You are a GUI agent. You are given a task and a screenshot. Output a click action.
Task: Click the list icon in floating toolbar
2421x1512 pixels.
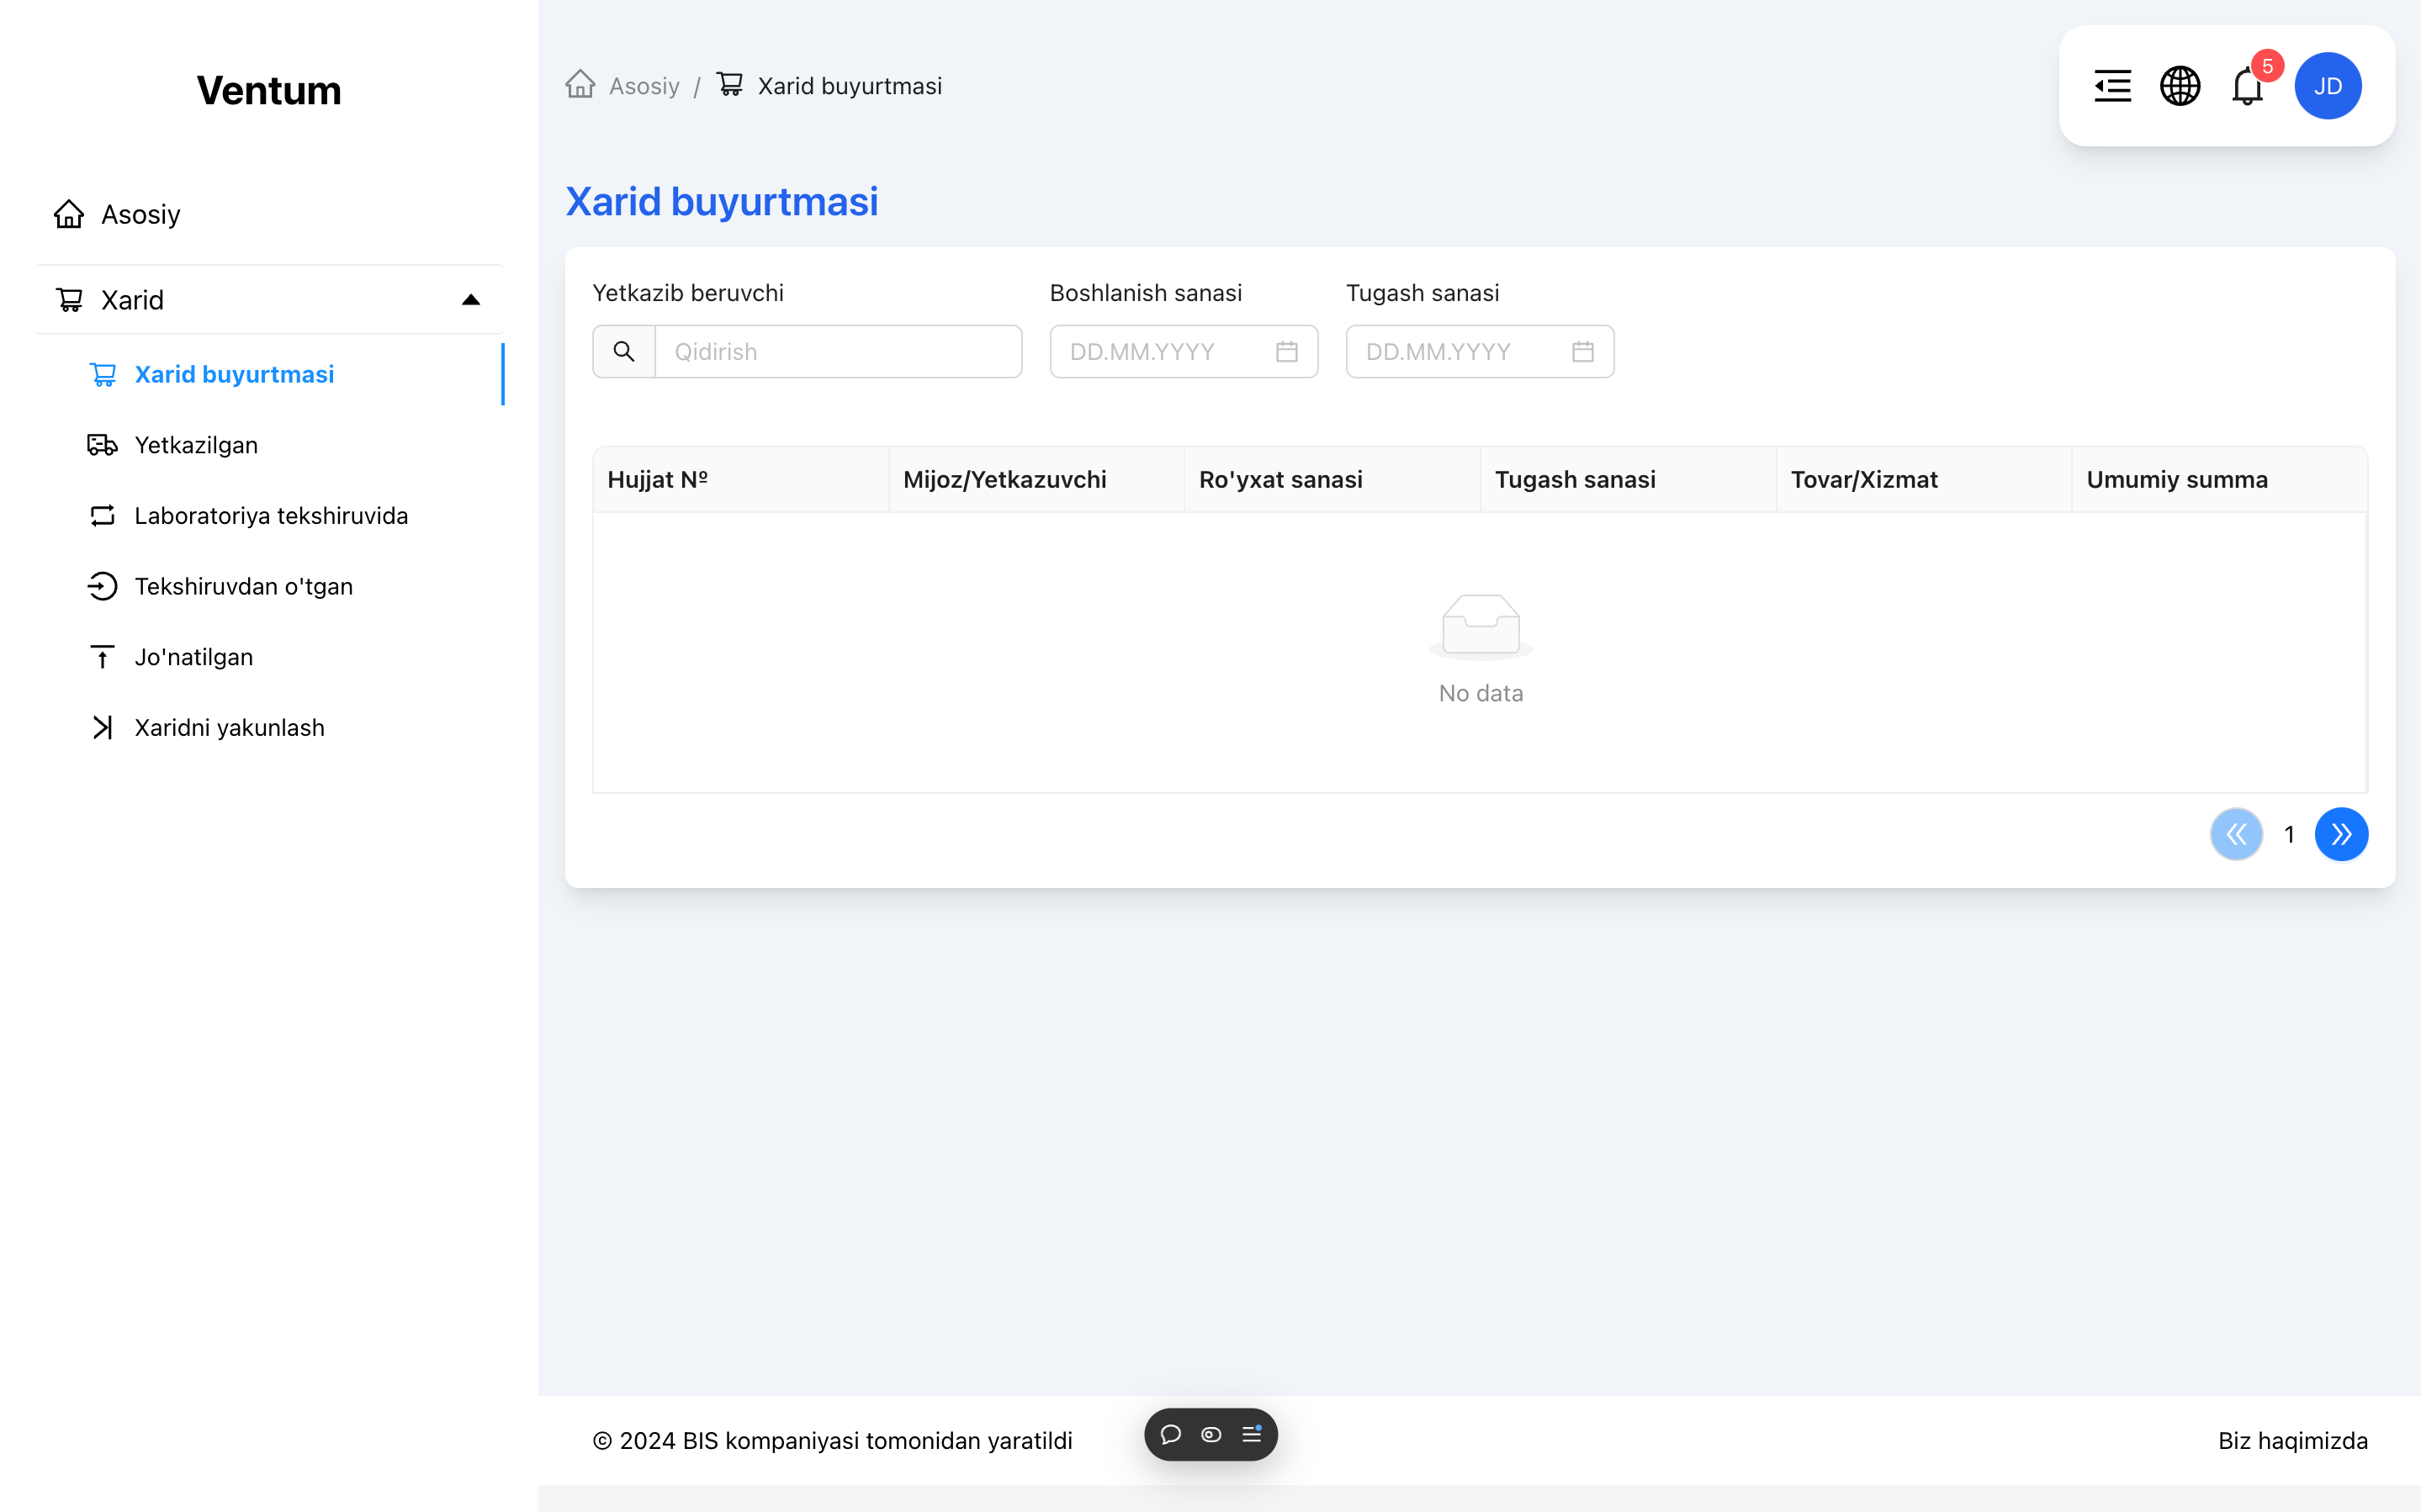(1251, 1434)
